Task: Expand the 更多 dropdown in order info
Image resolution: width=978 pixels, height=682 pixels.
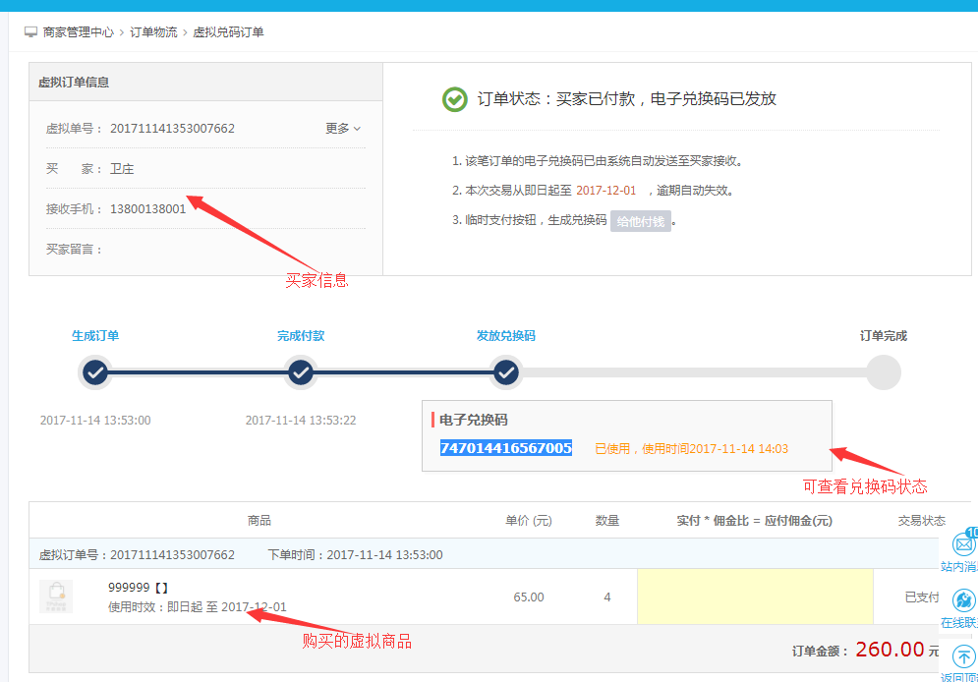Action: click(x=343, y=129)
